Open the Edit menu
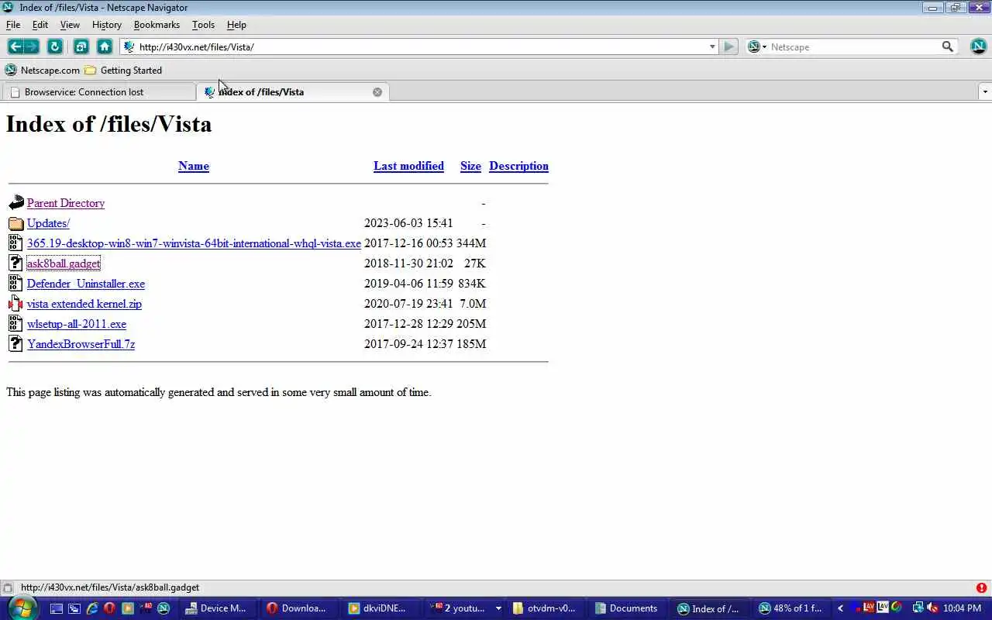992x620 pixels. (x=40, y=25)
